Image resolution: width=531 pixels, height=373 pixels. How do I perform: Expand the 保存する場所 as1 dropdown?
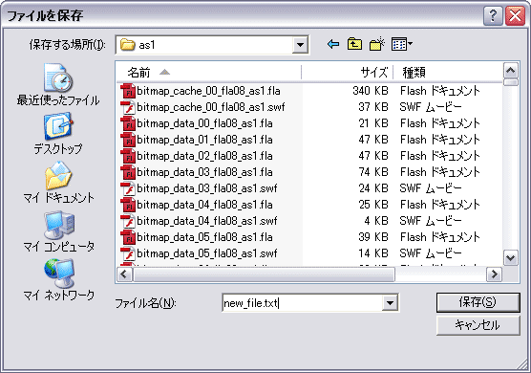coord(300,44)
